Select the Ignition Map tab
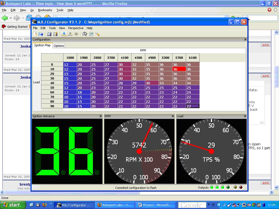The image size is (279, 209). click(x=42, y=45)
